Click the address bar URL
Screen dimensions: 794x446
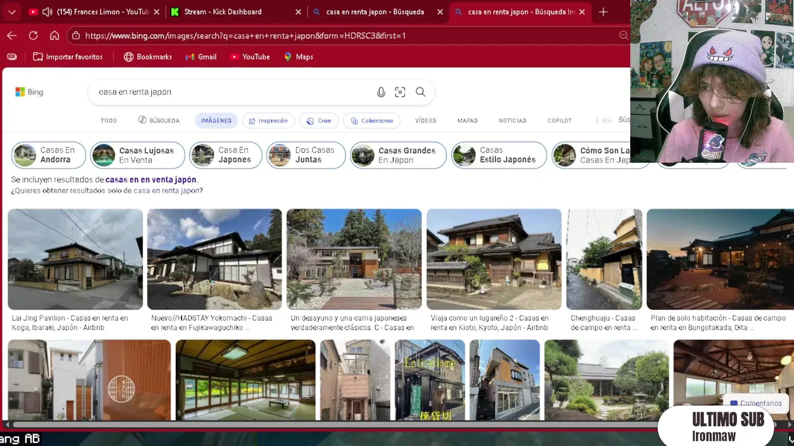pos(245,36)
